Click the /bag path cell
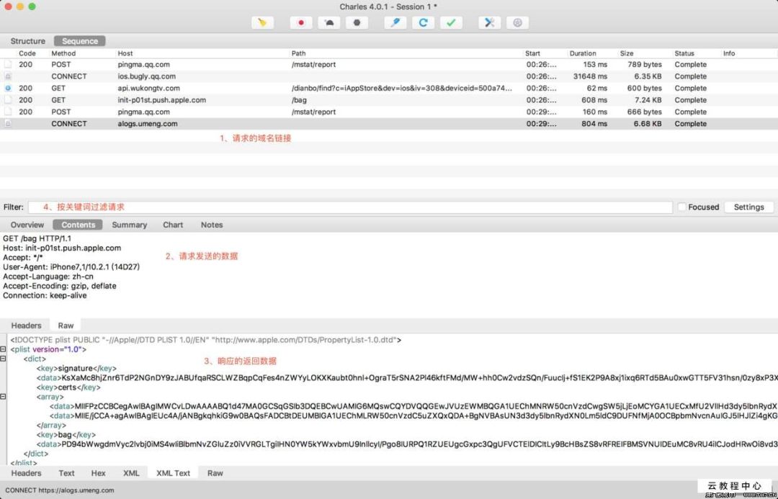Screen dimensions: 778x499 coord(299,100)
